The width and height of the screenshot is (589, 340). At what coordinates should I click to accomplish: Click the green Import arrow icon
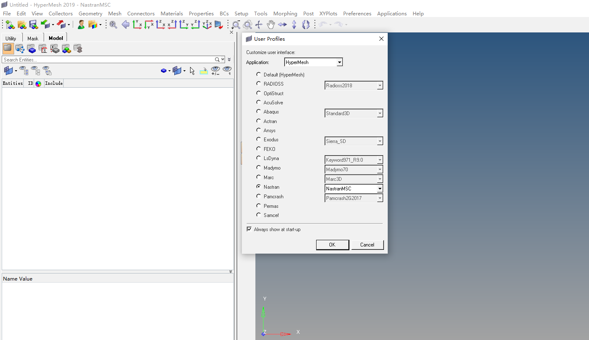click(45, 25)
